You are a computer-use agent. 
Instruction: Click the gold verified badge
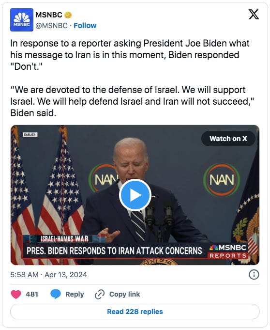point(68,15)
